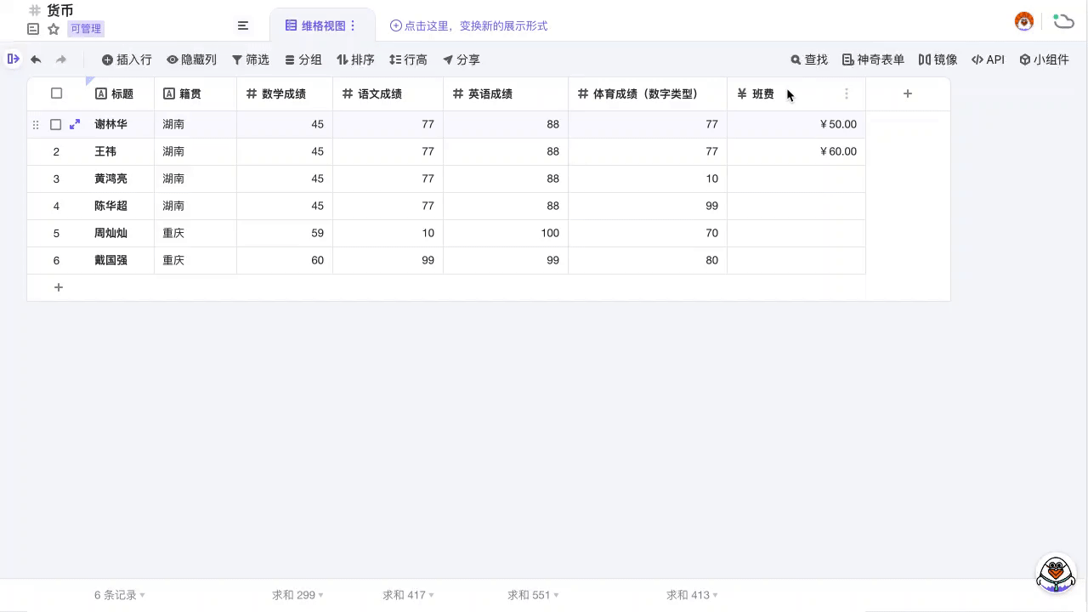1088x612 pixels.
Task: Click the undo arrow icon
Action: tap(35, 59)
